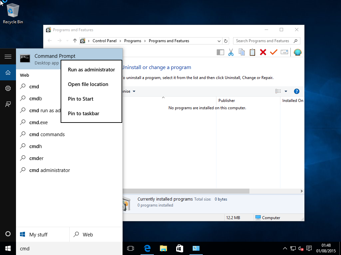Click the horizontal scrollbar right arrow

(301, 191)
